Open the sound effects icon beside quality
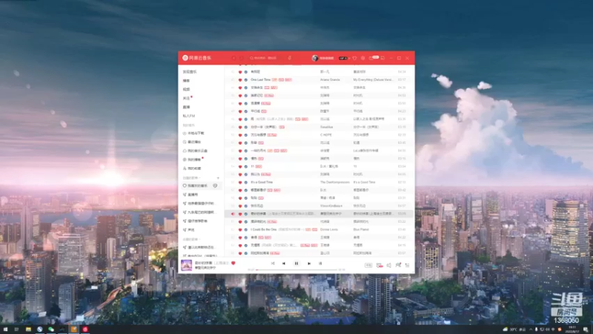Image resolution: width=593 pixels, height=334 pixels. [380, 265]
